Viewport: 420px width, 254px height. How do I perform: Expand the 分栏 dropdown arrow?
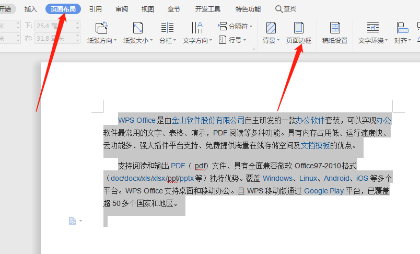click(174, 40)
